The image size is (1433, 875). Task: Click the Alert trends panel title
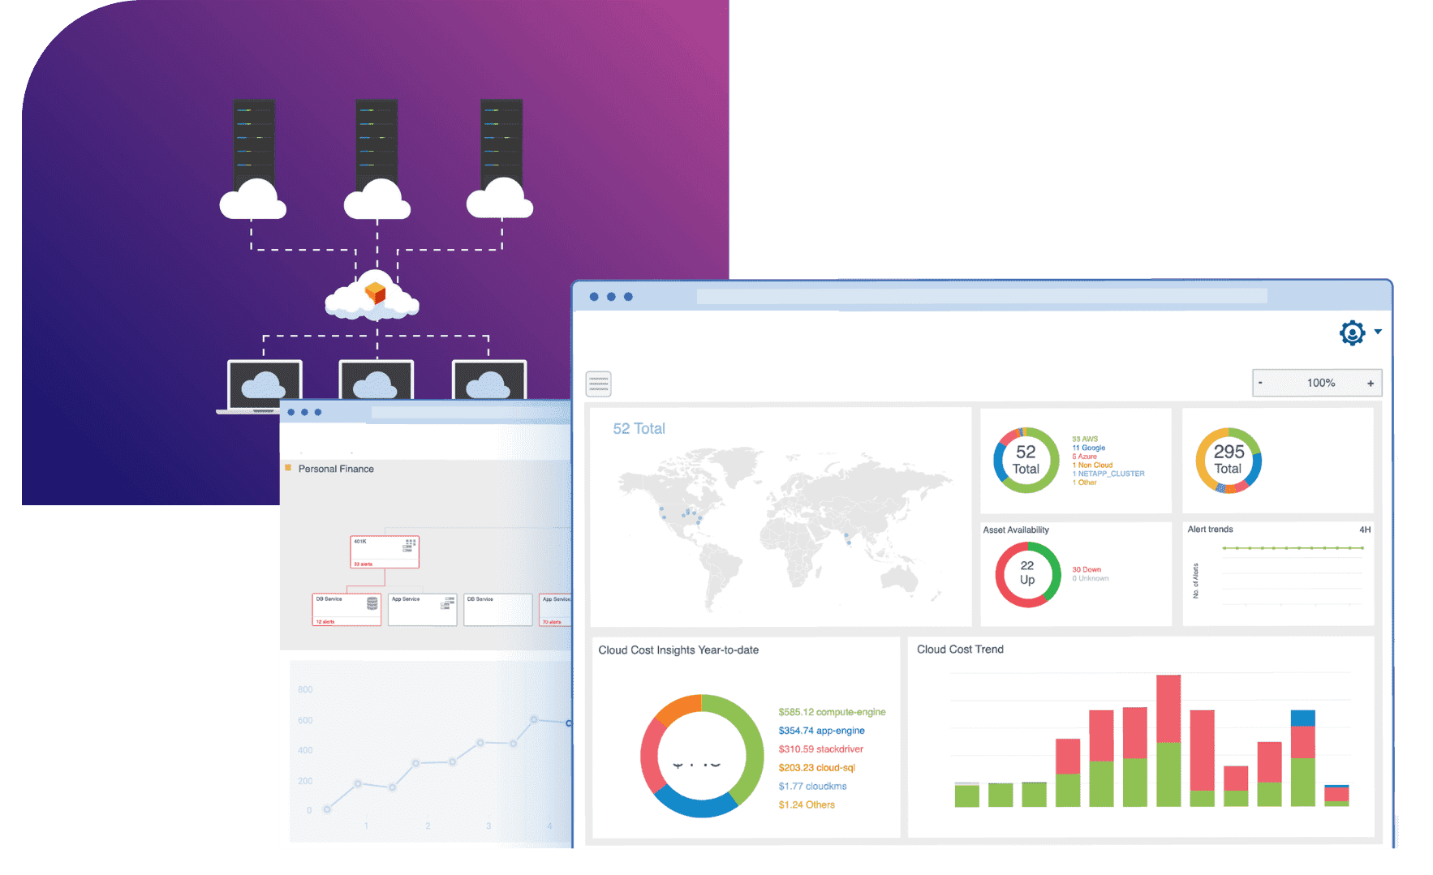[1210, 530]
